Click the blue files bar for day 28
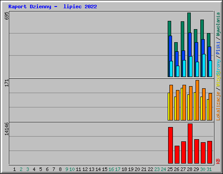Screen dimensions: 223x174 tap(190, 44)
